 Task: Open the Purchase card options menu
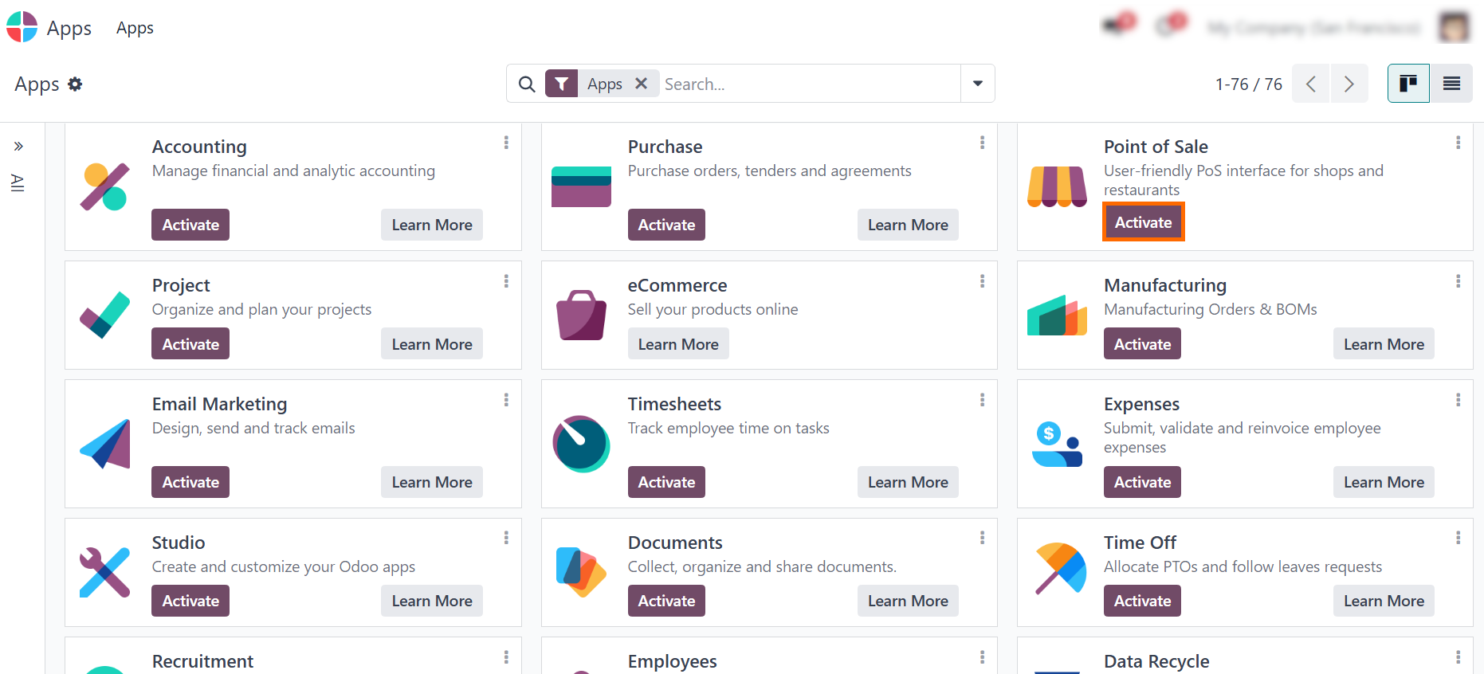point(982,143)
